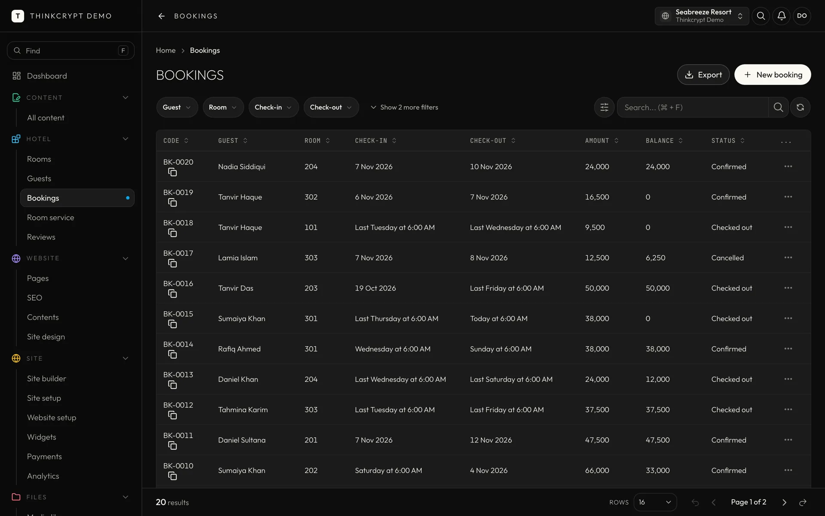The image size is (825, 516).
Task: Go back using the arrow beside BOOKINGS
Action: [162, 16]
